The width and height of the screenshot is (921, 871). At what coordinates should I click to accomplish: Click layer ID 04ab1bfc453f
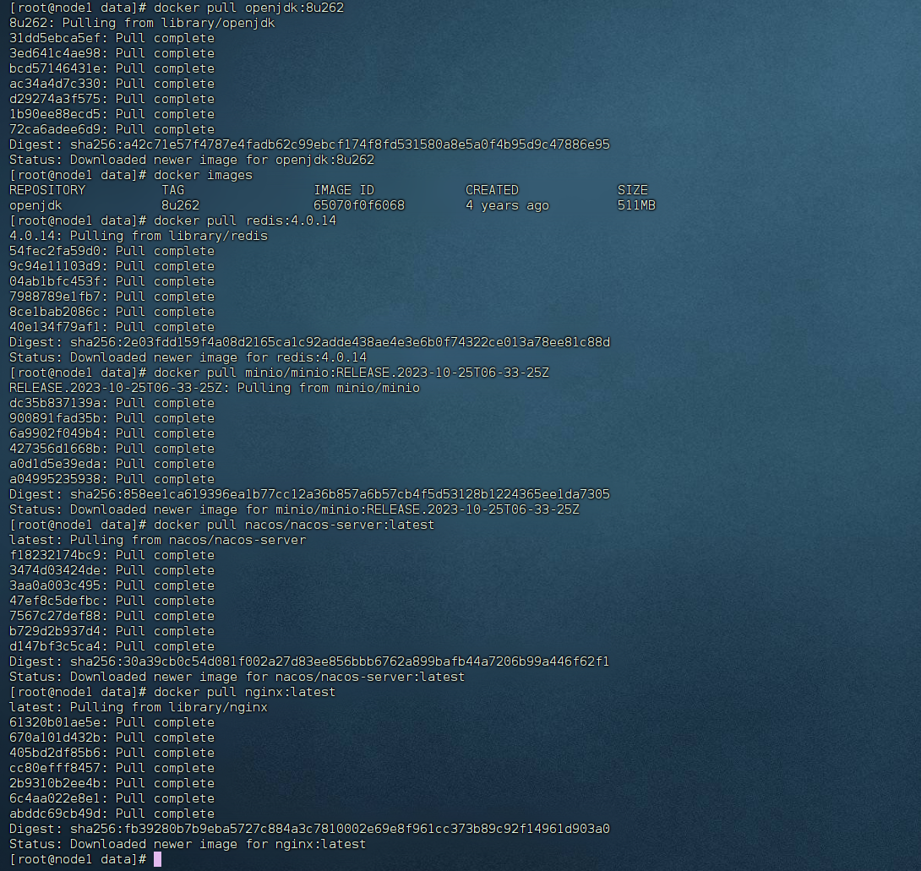click(55, 282)
